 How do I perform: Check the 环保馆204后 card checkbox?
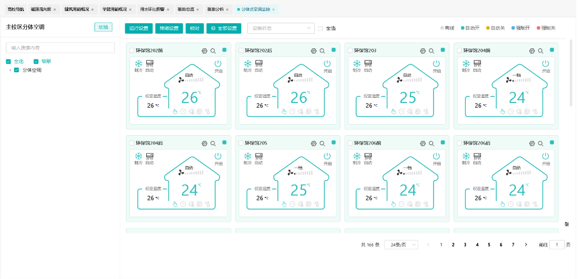132,143
